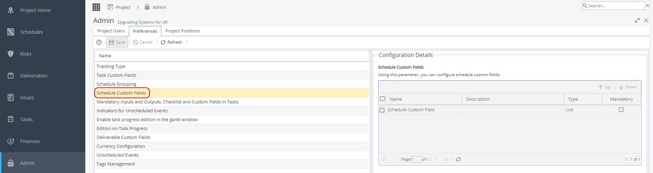Viewport: 653px width, 173px height.
Task: Switch to Project Users tab
Action: click(x=111, y=31)
